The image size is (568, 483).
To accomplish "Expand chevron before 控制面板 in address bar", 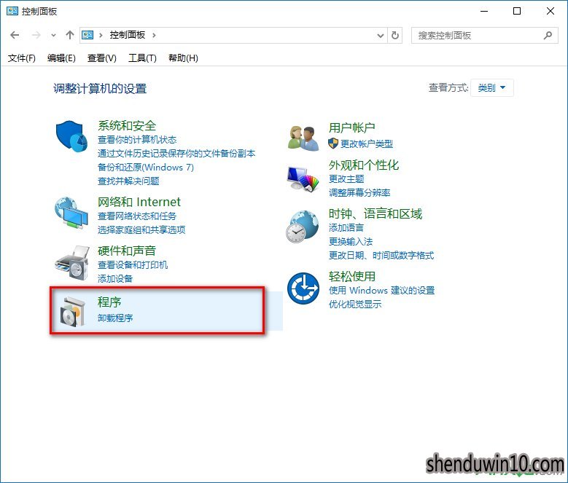I will [x=101, y=35].
